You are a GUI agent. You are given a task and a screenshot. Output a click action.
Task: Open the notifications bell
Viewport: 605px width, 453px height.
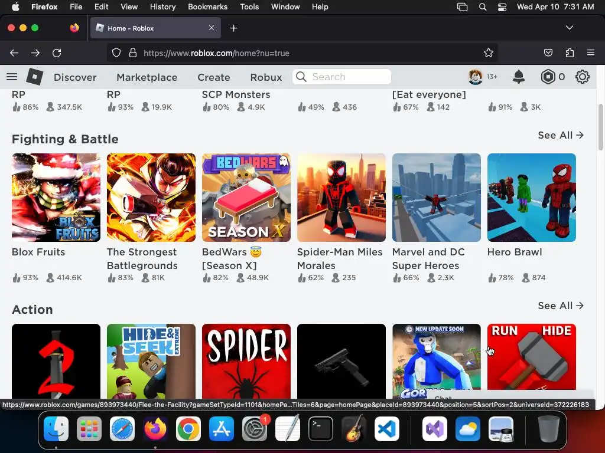(519, 77)
